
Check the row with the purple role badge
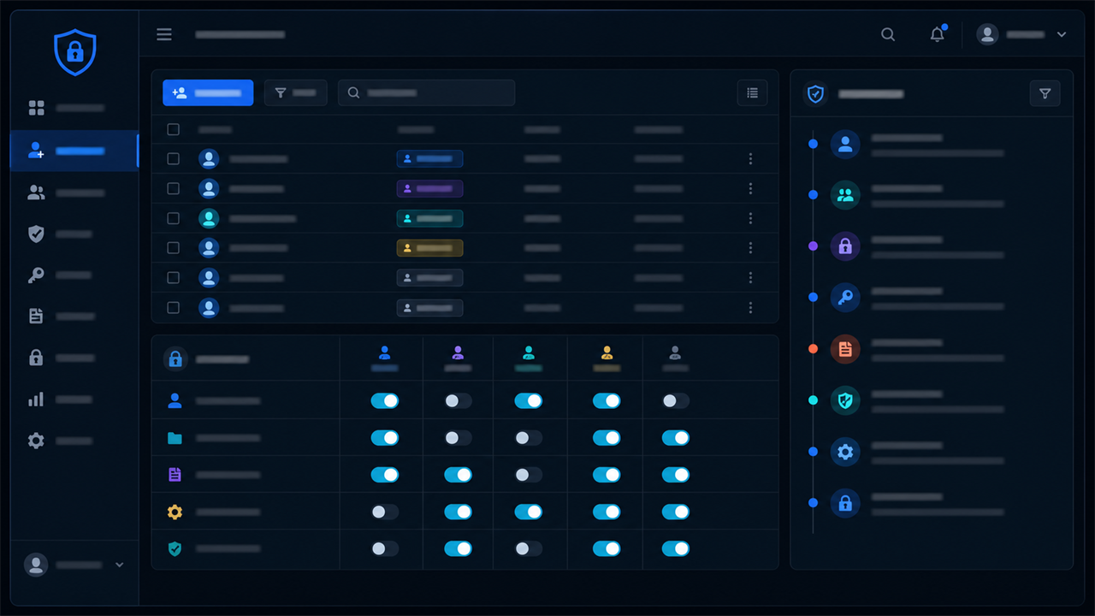click(x=173, y=188)
